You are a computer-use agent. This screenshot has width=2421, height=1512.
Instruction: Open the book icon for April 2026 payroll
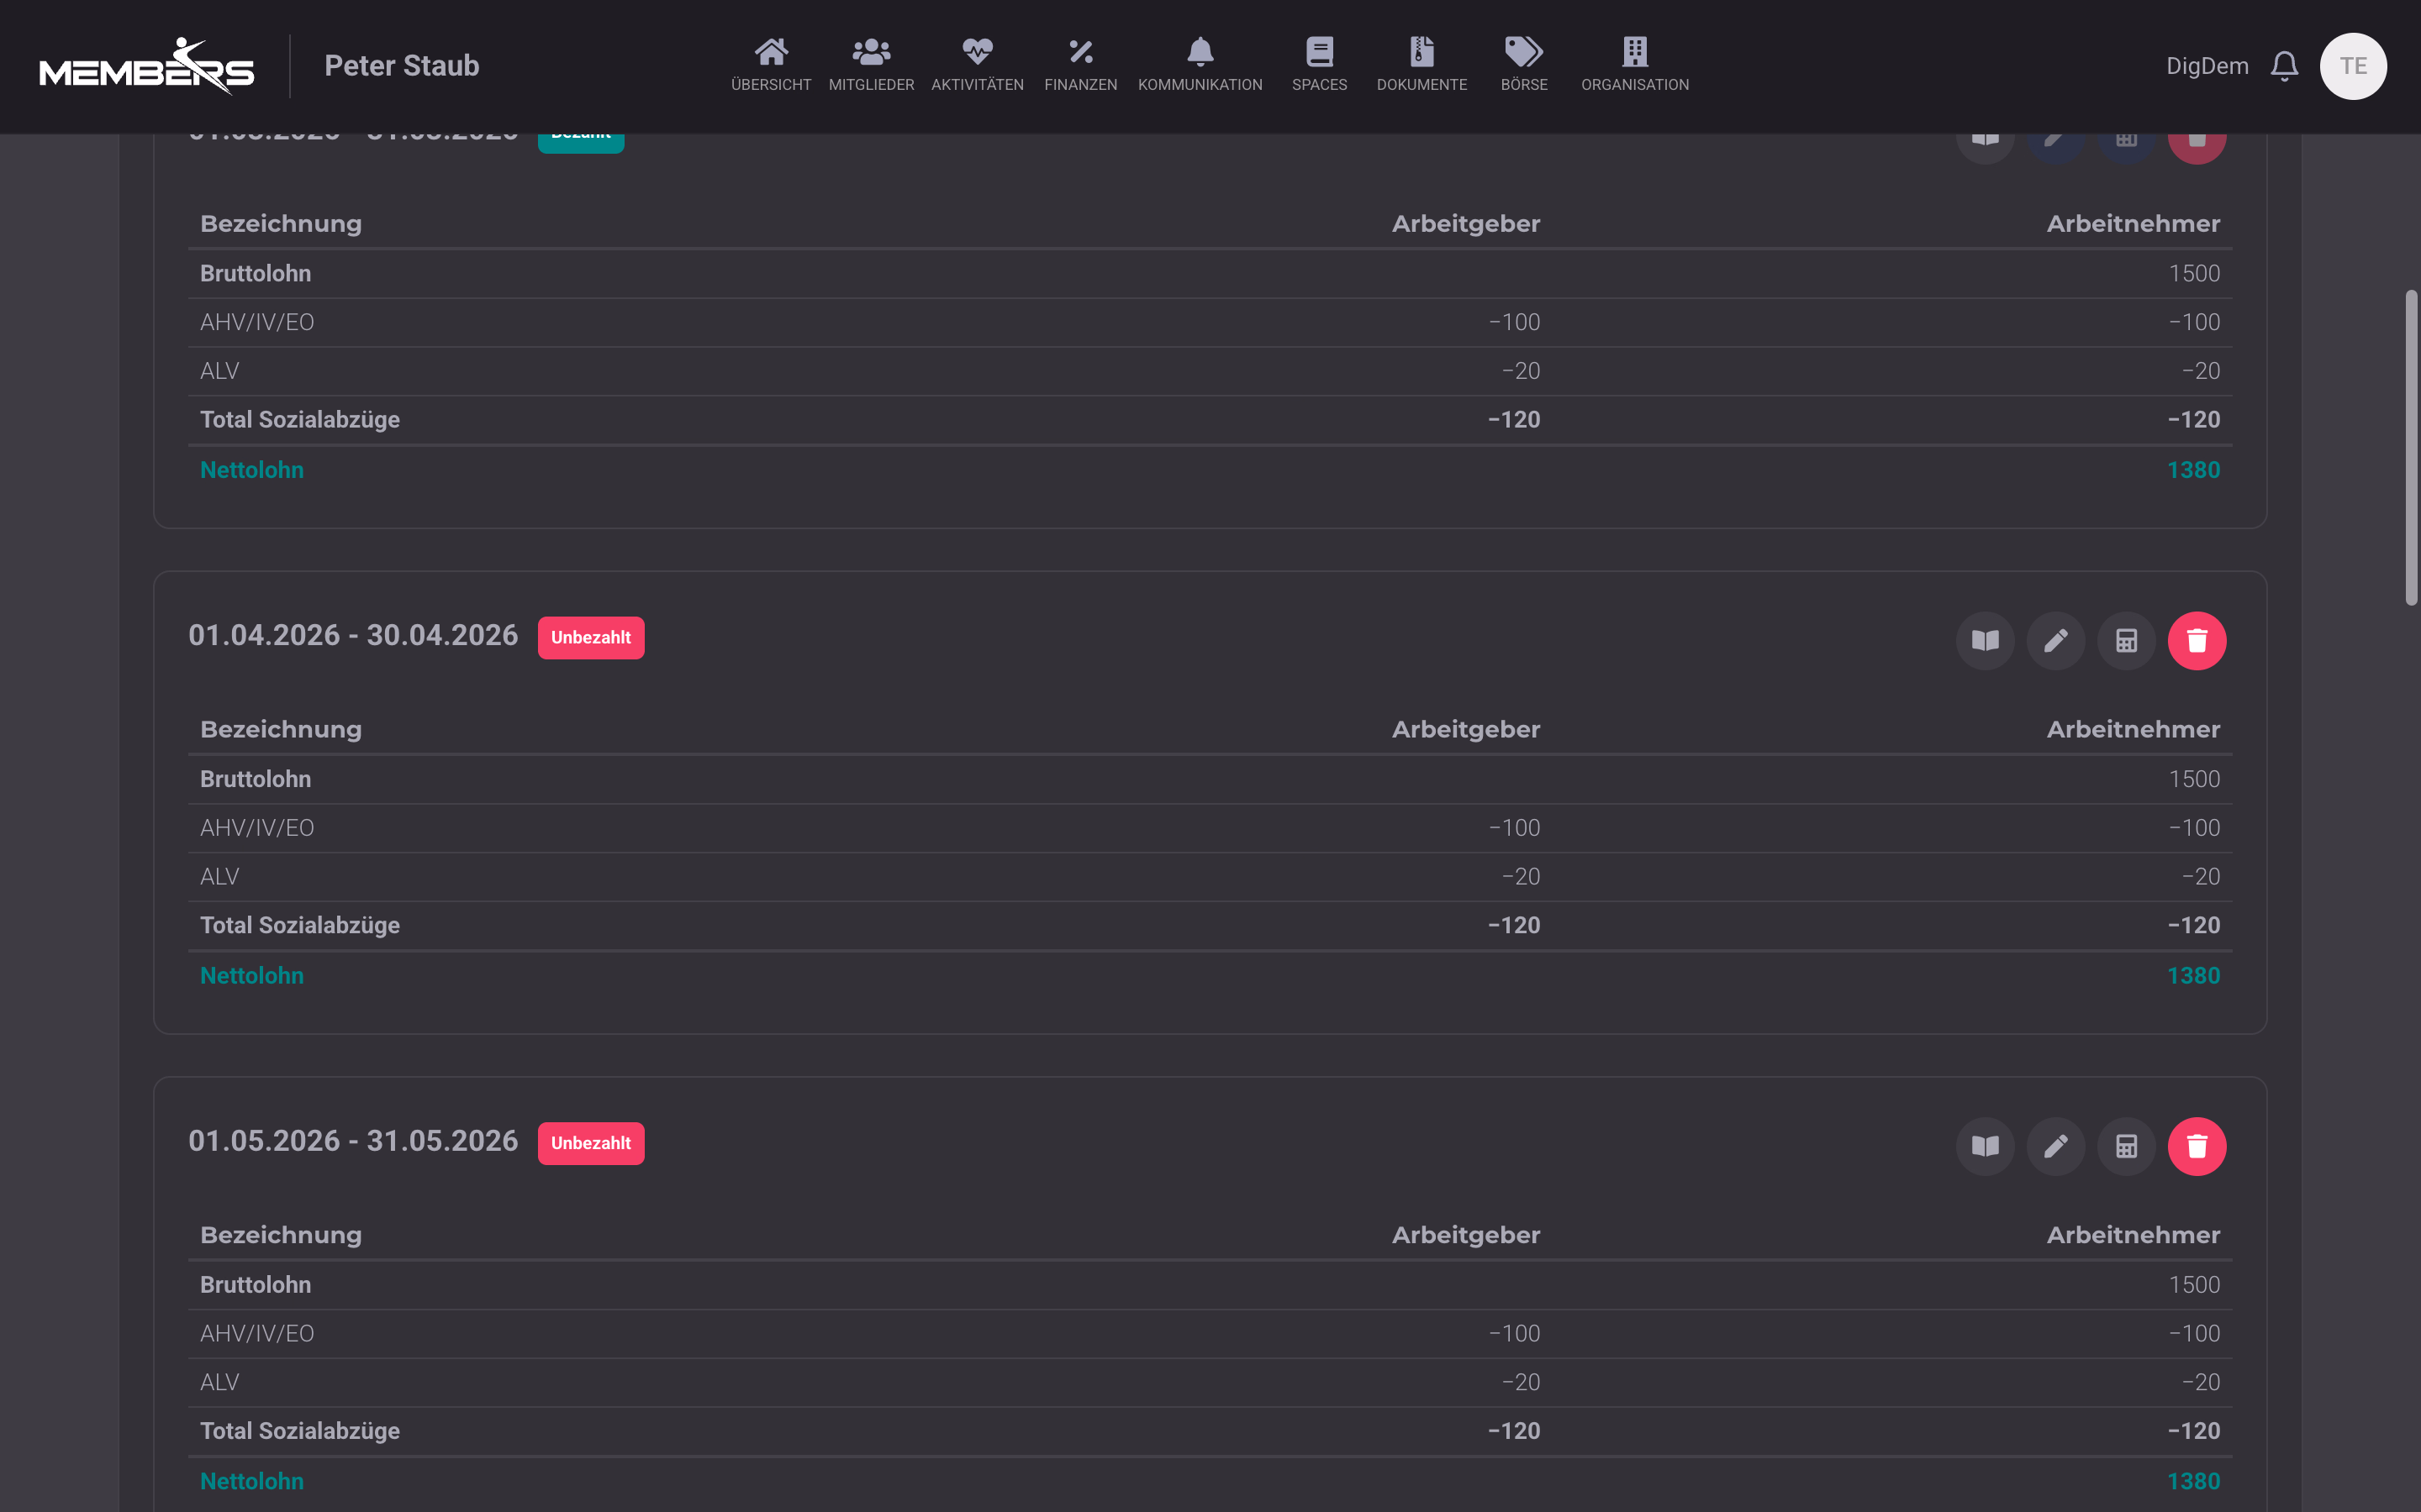(x=1985, y=640)
